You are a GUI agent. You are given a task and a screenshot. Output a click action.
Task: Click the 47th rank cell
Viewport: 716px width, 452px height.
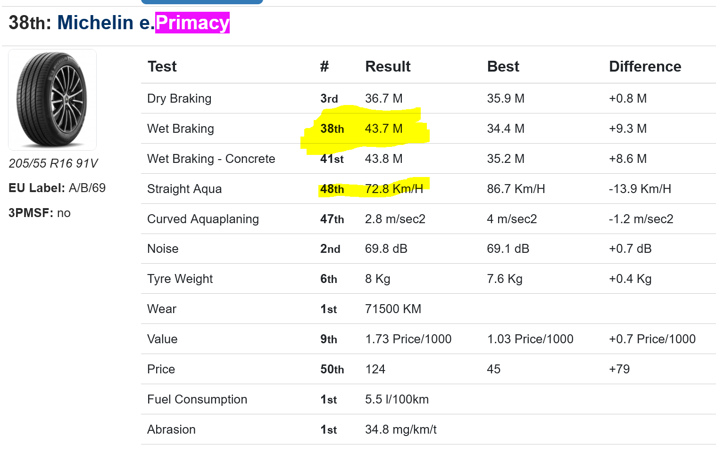coord(332,219)
